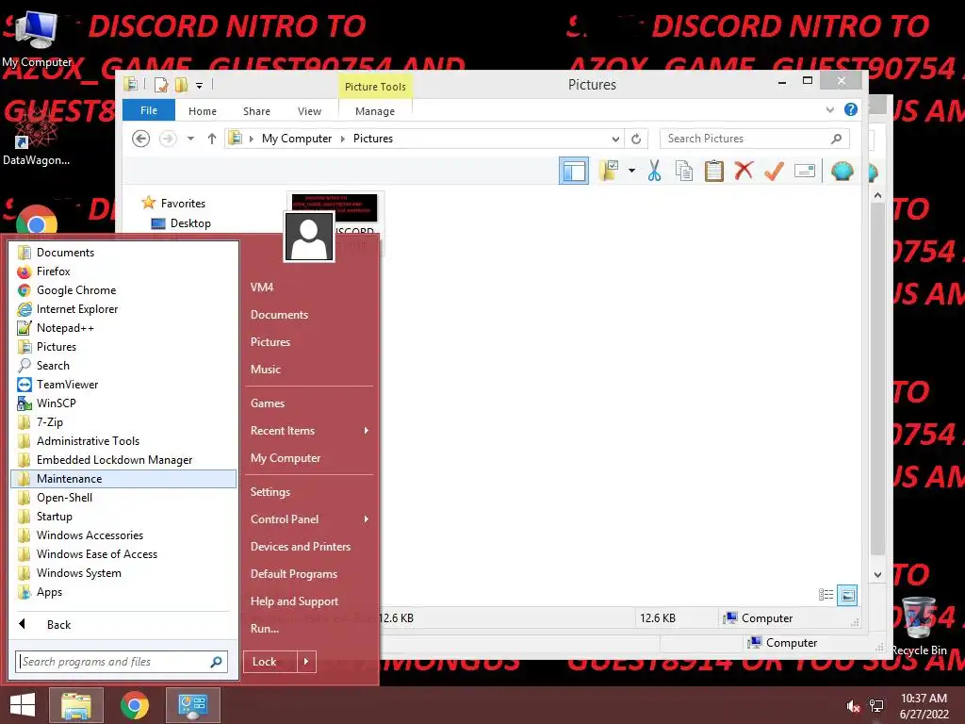Open Firefox from the Start menu
The height and width of the screenshot is (724, 965).
(x=123, y=271)
